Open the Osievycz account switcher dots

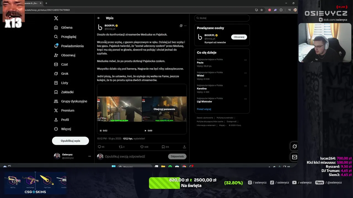[x=89, y=156]
